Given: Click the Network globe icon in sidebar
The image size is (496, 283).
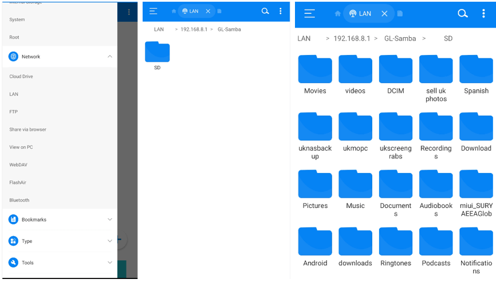Looking at the screenshot, I should pos(13,57).
